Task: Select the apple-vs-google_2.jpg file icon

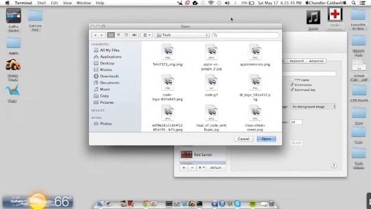Action: 211,52
